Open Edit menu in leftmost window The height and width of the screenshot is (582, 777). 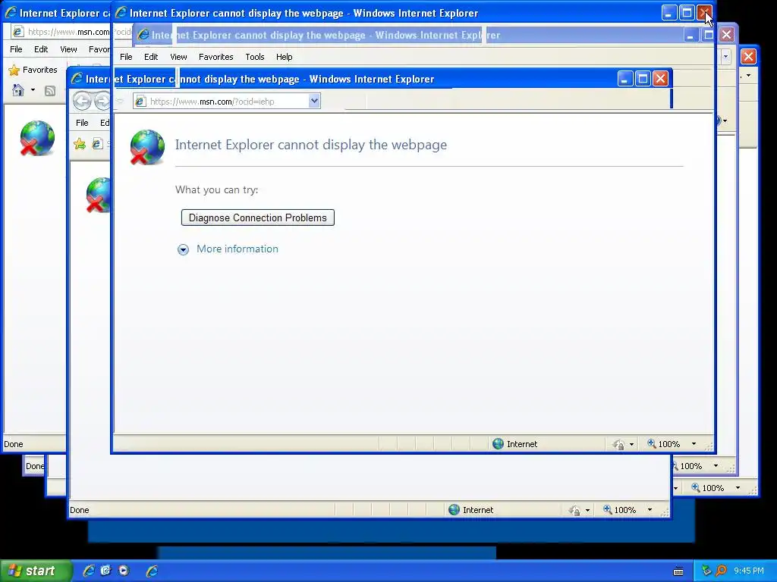pyautogui.click(x=41, y=49)
